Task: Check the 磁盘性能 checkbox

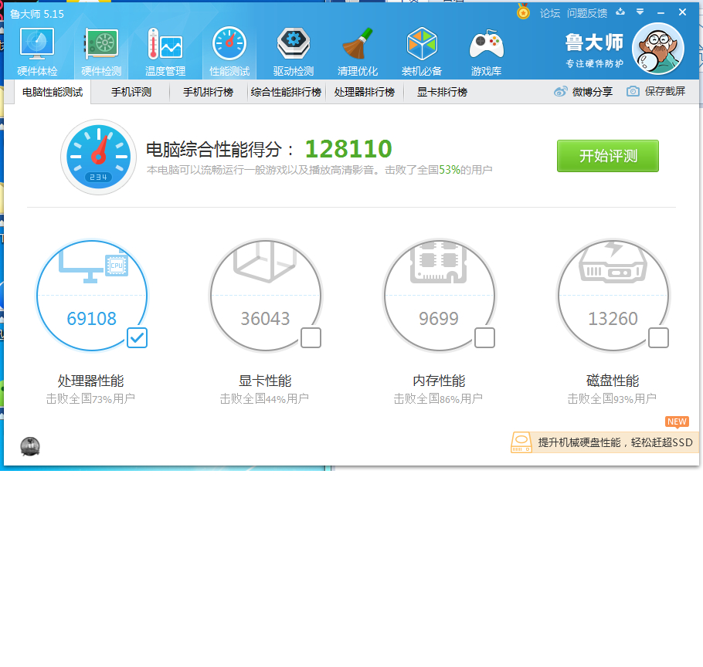Action: pos(658,338)
